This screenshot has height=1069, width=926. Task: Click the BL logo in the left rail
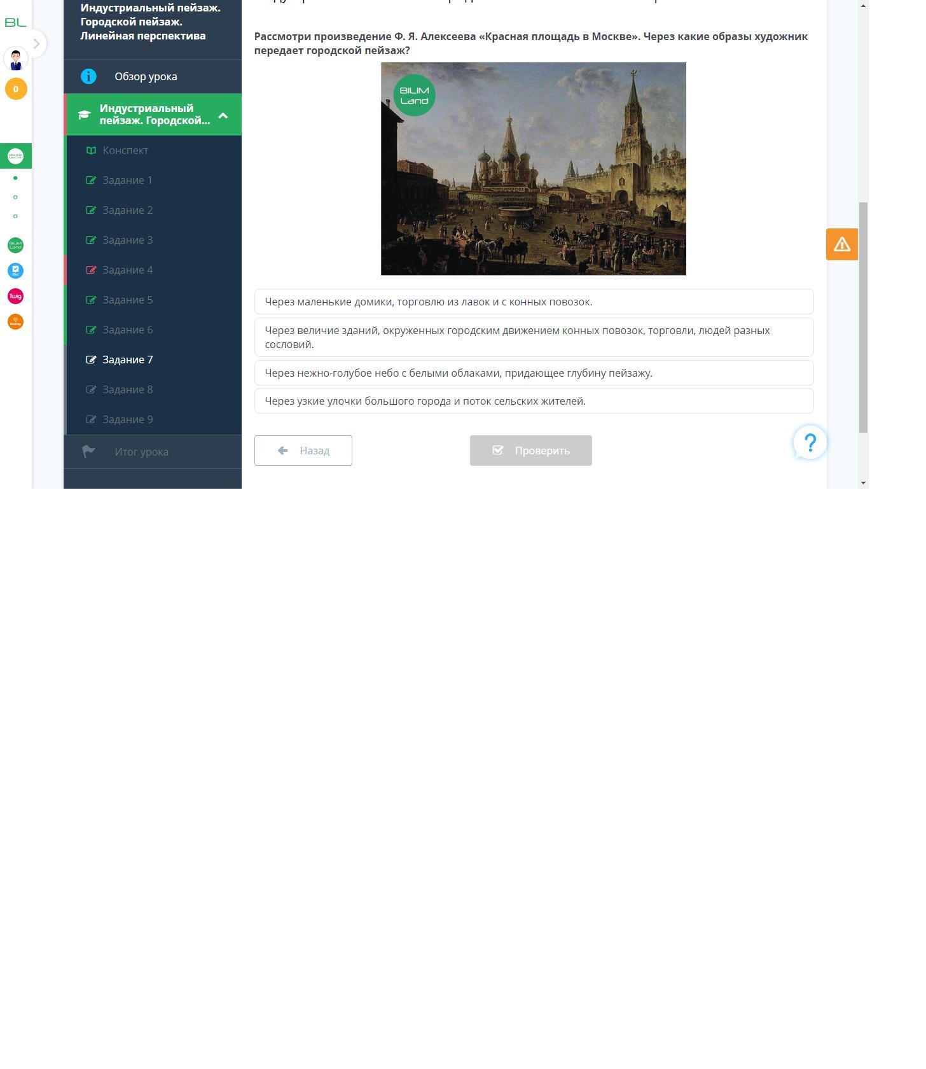click(x=16, y=22)
